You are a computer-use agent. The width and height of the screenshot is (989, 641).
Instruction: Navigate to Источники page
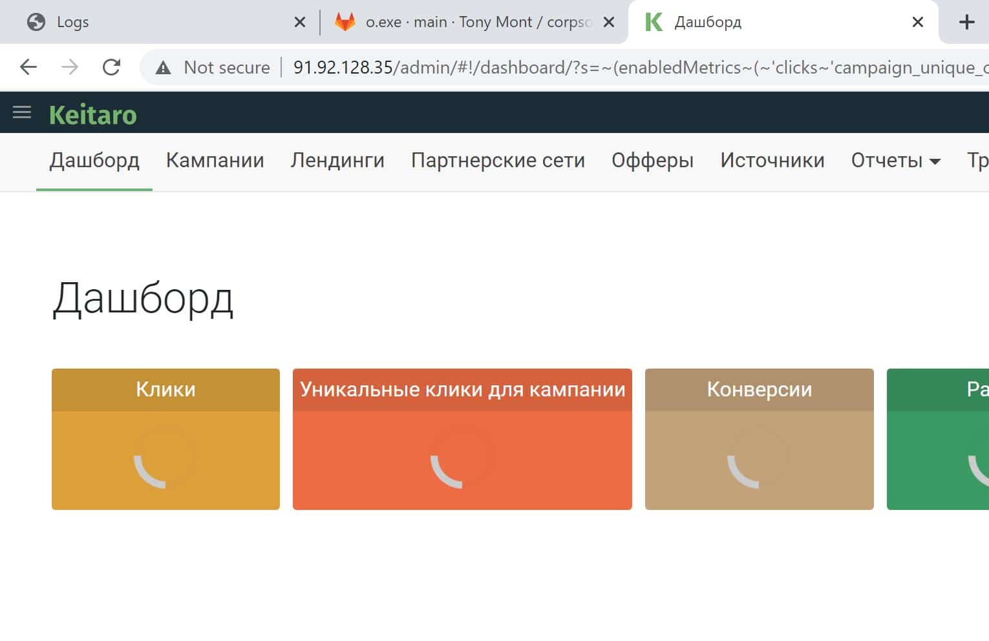772,160
